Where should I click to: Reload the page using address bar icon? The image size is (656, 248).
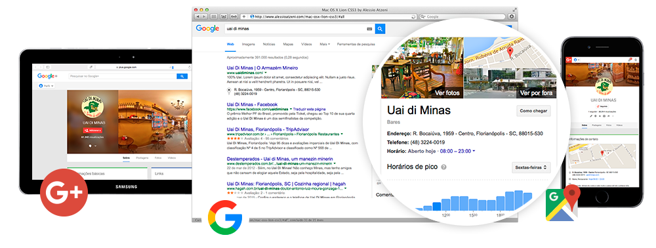coord(413,16)
